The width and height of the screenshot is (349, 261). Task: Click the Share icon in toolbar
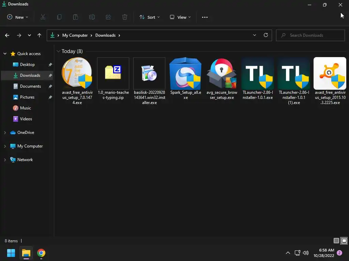pyautogui.click(x=108, y=17)
